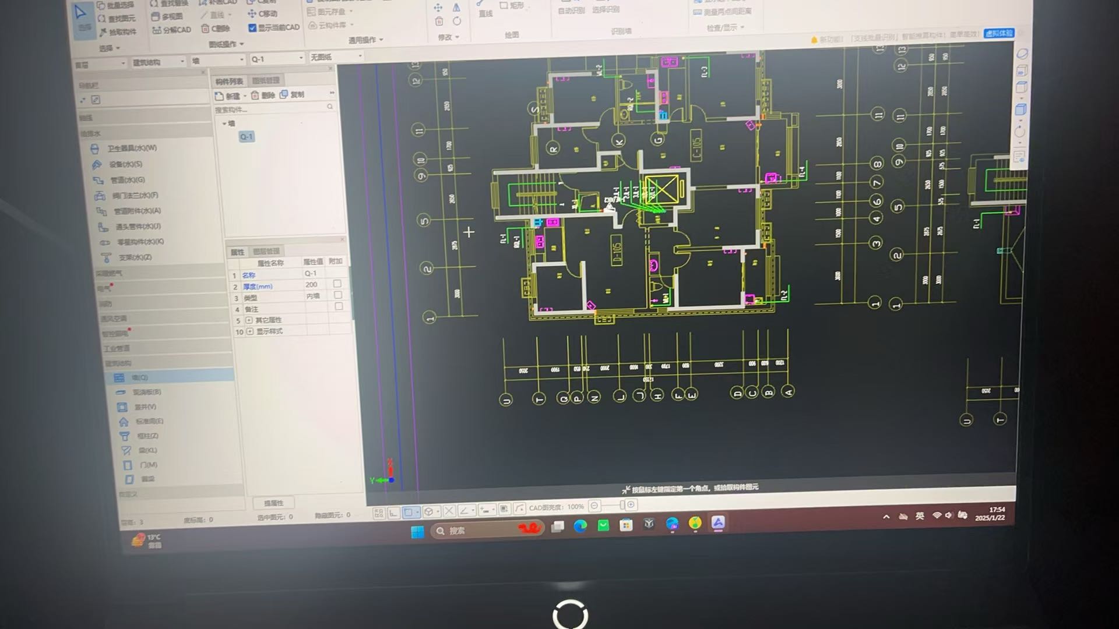This screenshot has height=629, width=1119.
Task: Click the mirror icon in 修改 group
Action: (456, 8)
